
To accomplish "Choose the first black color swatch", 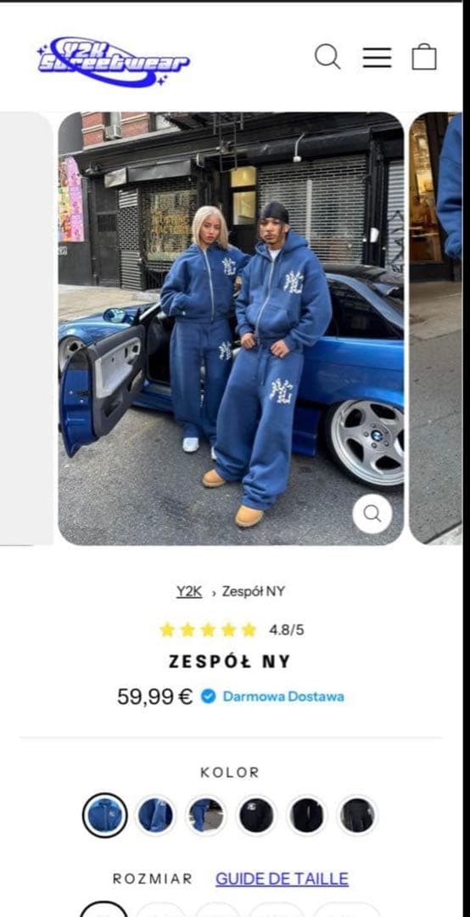I will point(256,815).
